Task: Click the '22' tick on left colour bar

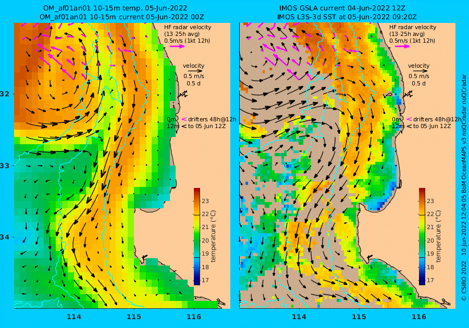Action: pyautogui.click(x=205, y=214)
